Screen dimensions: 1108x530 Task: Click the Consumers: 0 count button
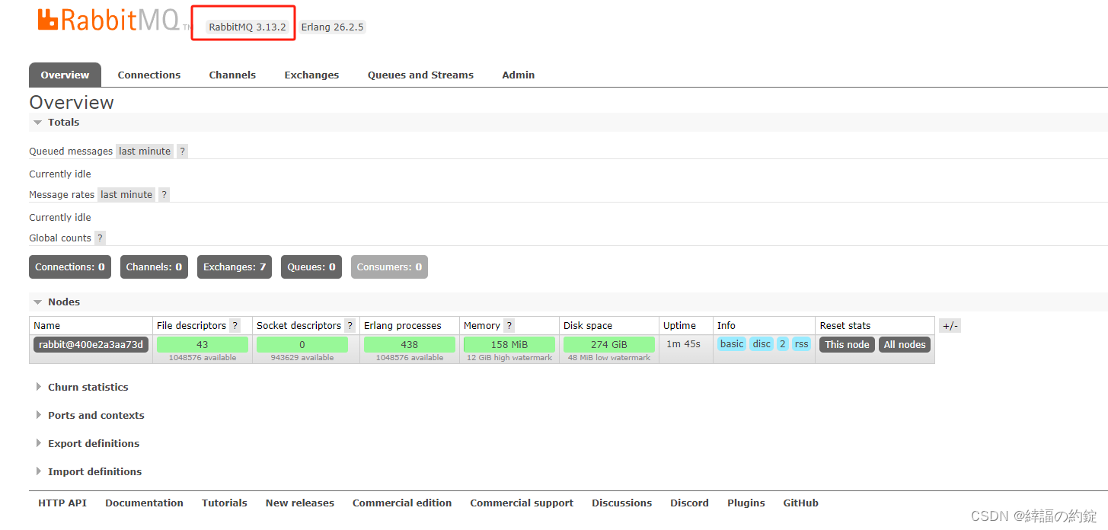pyautogui.click(x=389, y=267)
